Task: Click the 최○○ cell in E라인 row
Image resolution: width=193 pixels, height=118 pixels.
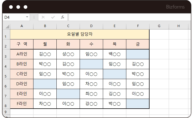Action: (x=91, y=94)
